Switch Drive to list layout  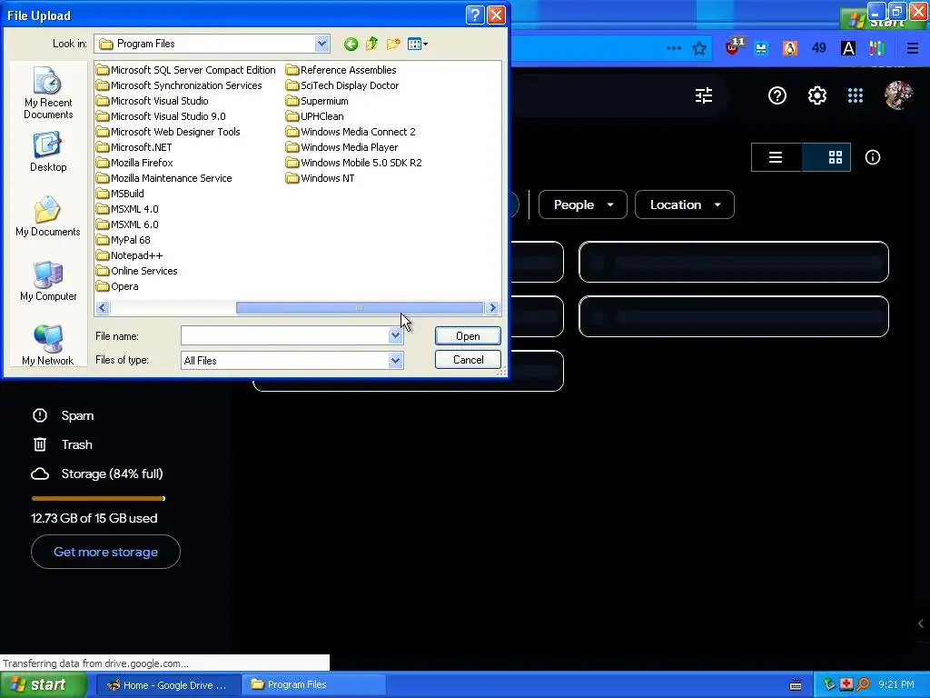click(776, 157)
